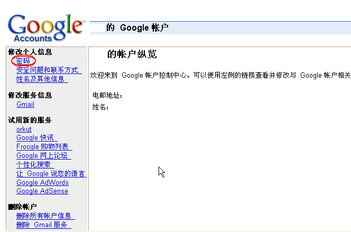Open the Gmail service link

click(25, 104)
